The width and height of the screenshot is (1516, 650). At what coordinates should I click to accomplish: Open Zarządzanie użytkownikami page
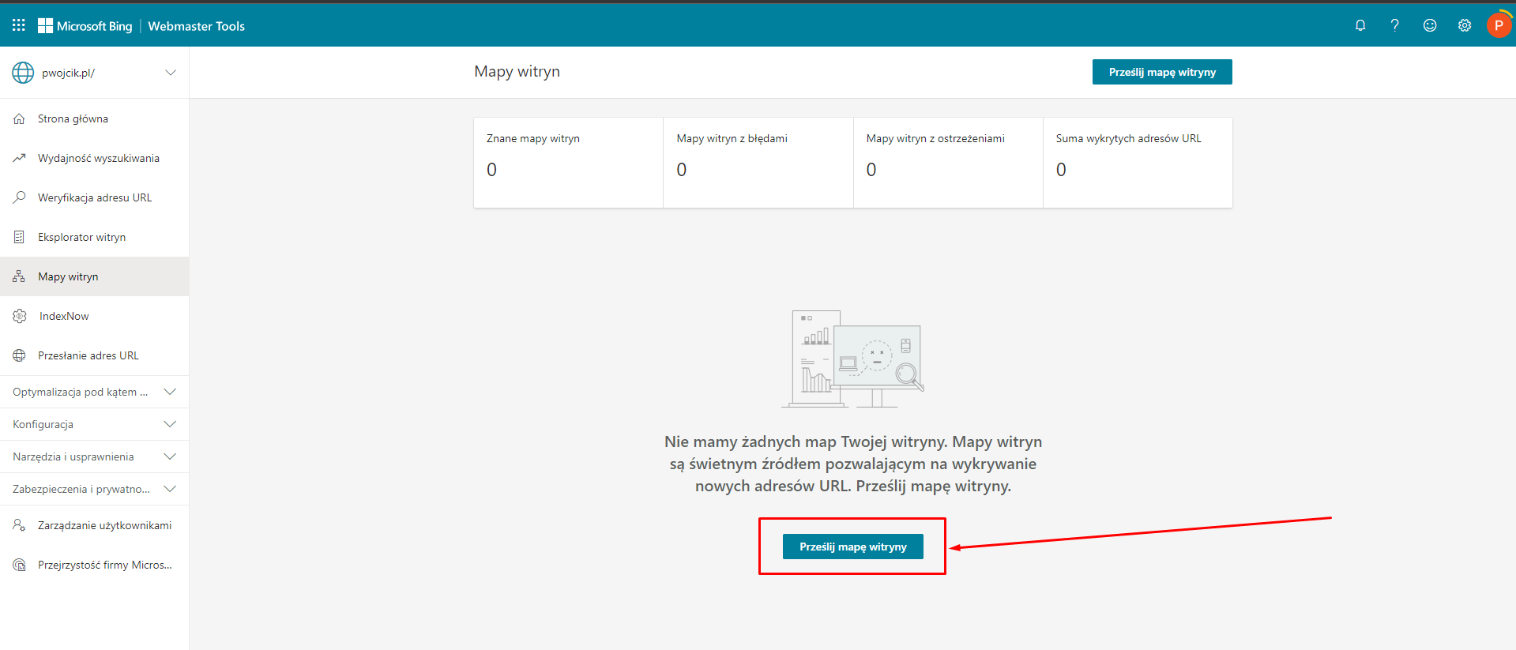[104, 525]
